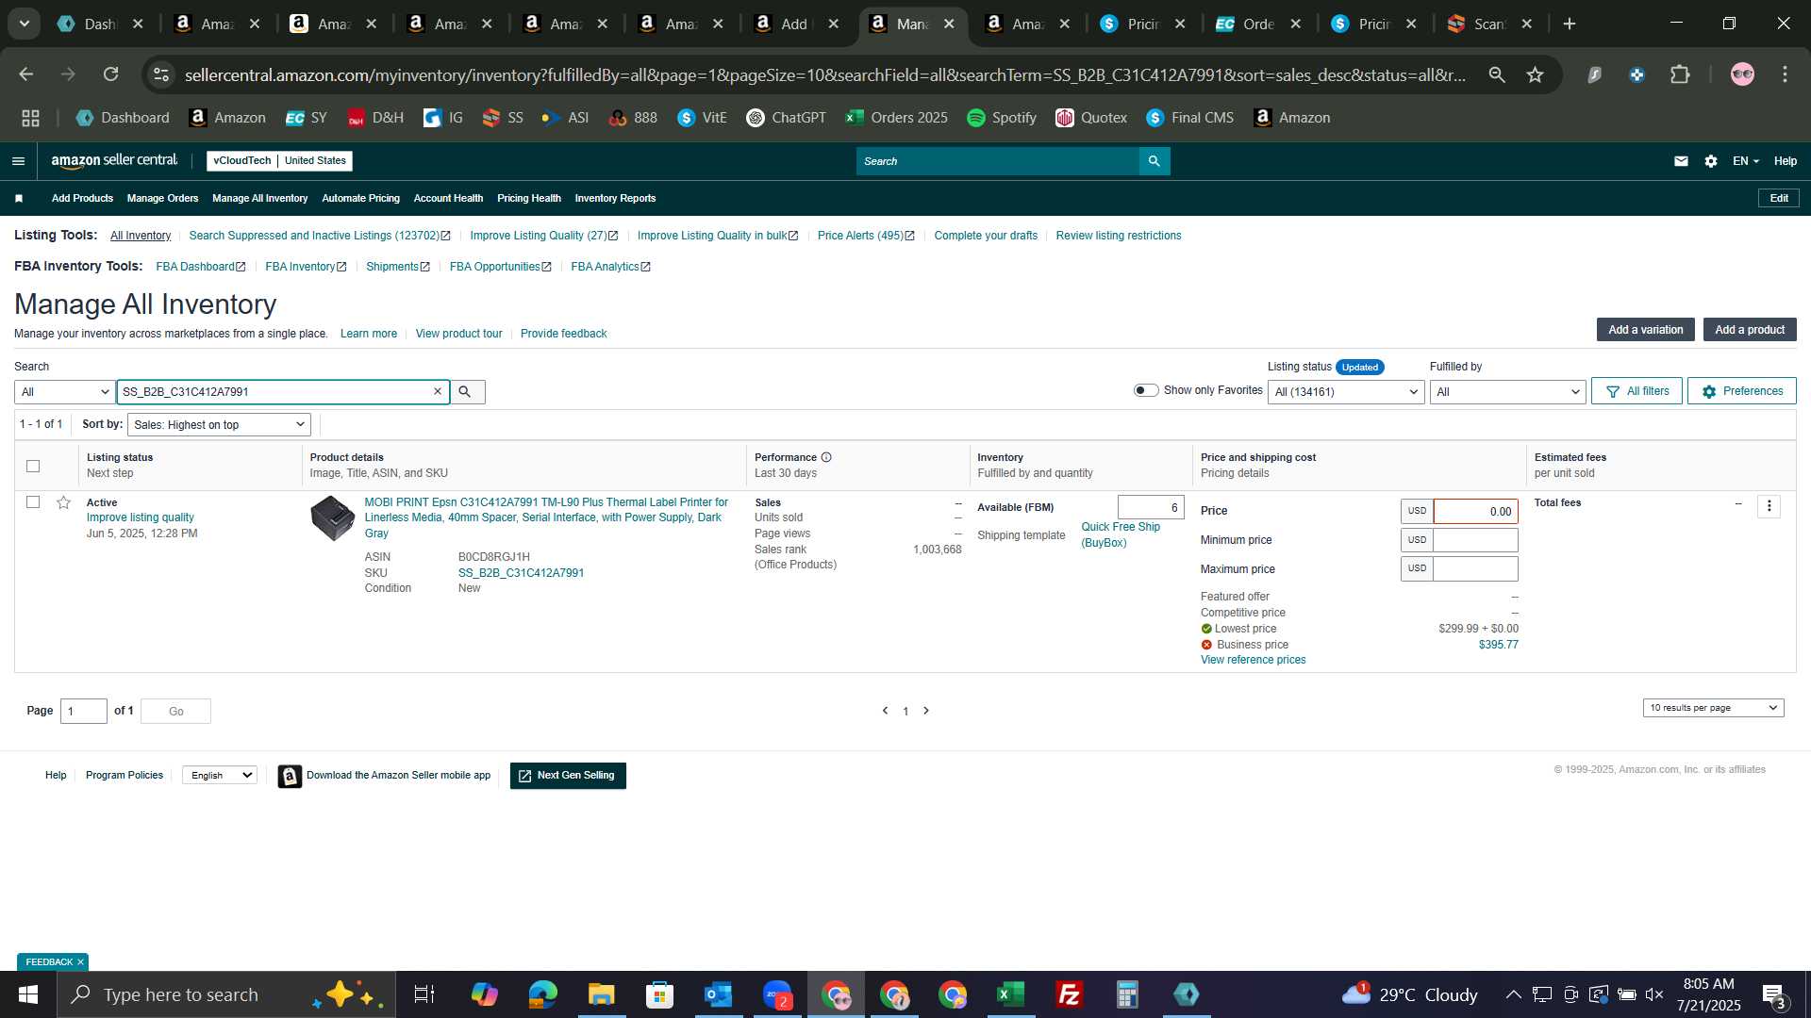Click the printer product thumbnail
The image size is (1811, 1018).
(332, 518)
